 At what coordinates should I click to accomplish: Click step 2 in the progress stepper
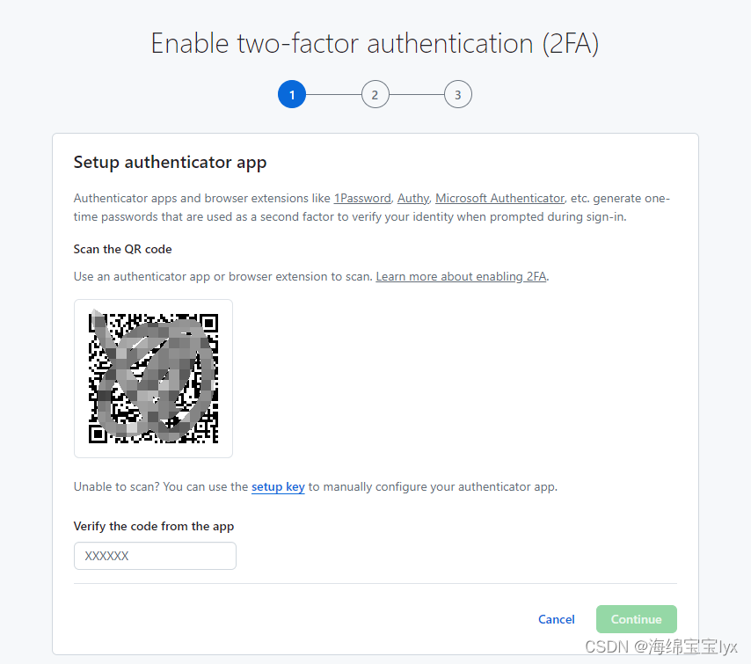click(375, 94)
